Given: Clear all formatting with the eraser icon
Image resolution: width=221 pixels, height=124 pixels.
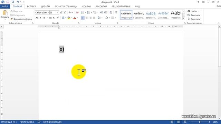Looking at the screenshot, I should click(77, 12).
